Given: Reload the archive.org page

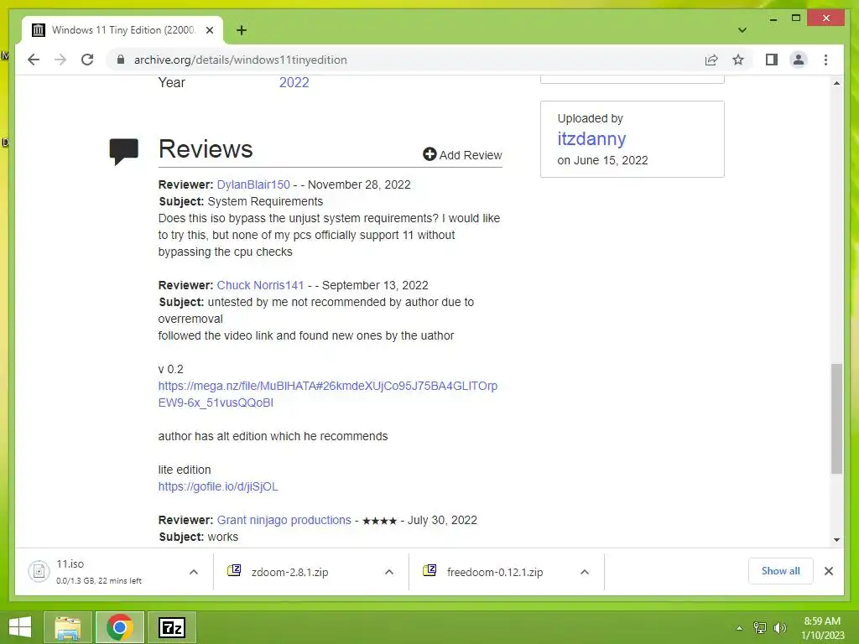Looking at the screenshot, I should click(x=87, y=60).
